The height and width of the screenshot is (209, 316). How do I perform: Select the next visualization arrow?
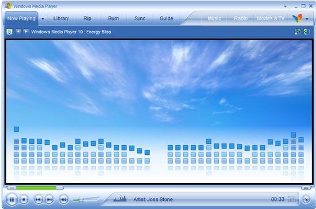tap(26, 32)
